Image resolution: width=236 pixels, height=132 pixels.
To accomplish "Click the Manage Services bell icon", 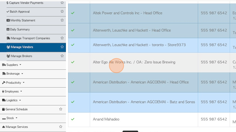I will [4, 127].
